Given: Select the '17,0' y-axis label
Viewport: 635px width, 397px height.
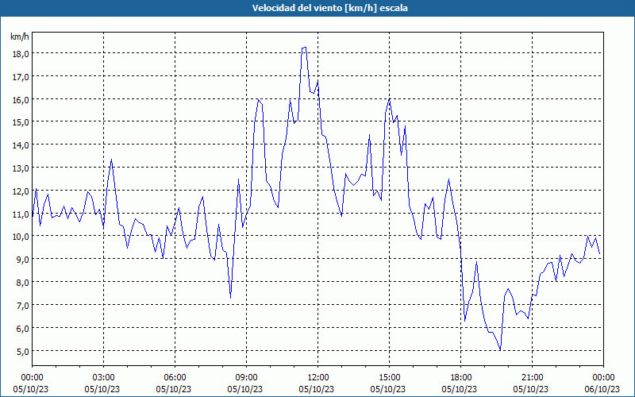Looking at the screenshot, I should (21, 76).
